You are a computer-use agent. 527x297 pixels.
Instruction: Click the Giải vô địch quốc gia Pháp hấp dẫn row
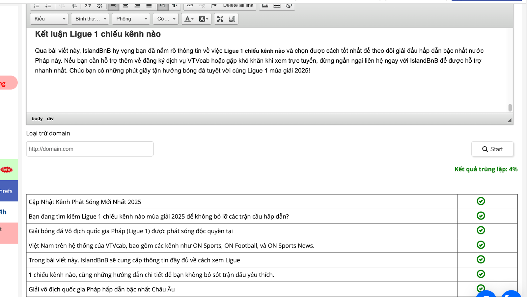[242, 289]
